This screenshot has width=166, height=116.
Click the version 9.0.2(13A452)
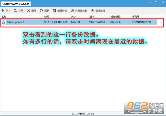click(97, 22)
